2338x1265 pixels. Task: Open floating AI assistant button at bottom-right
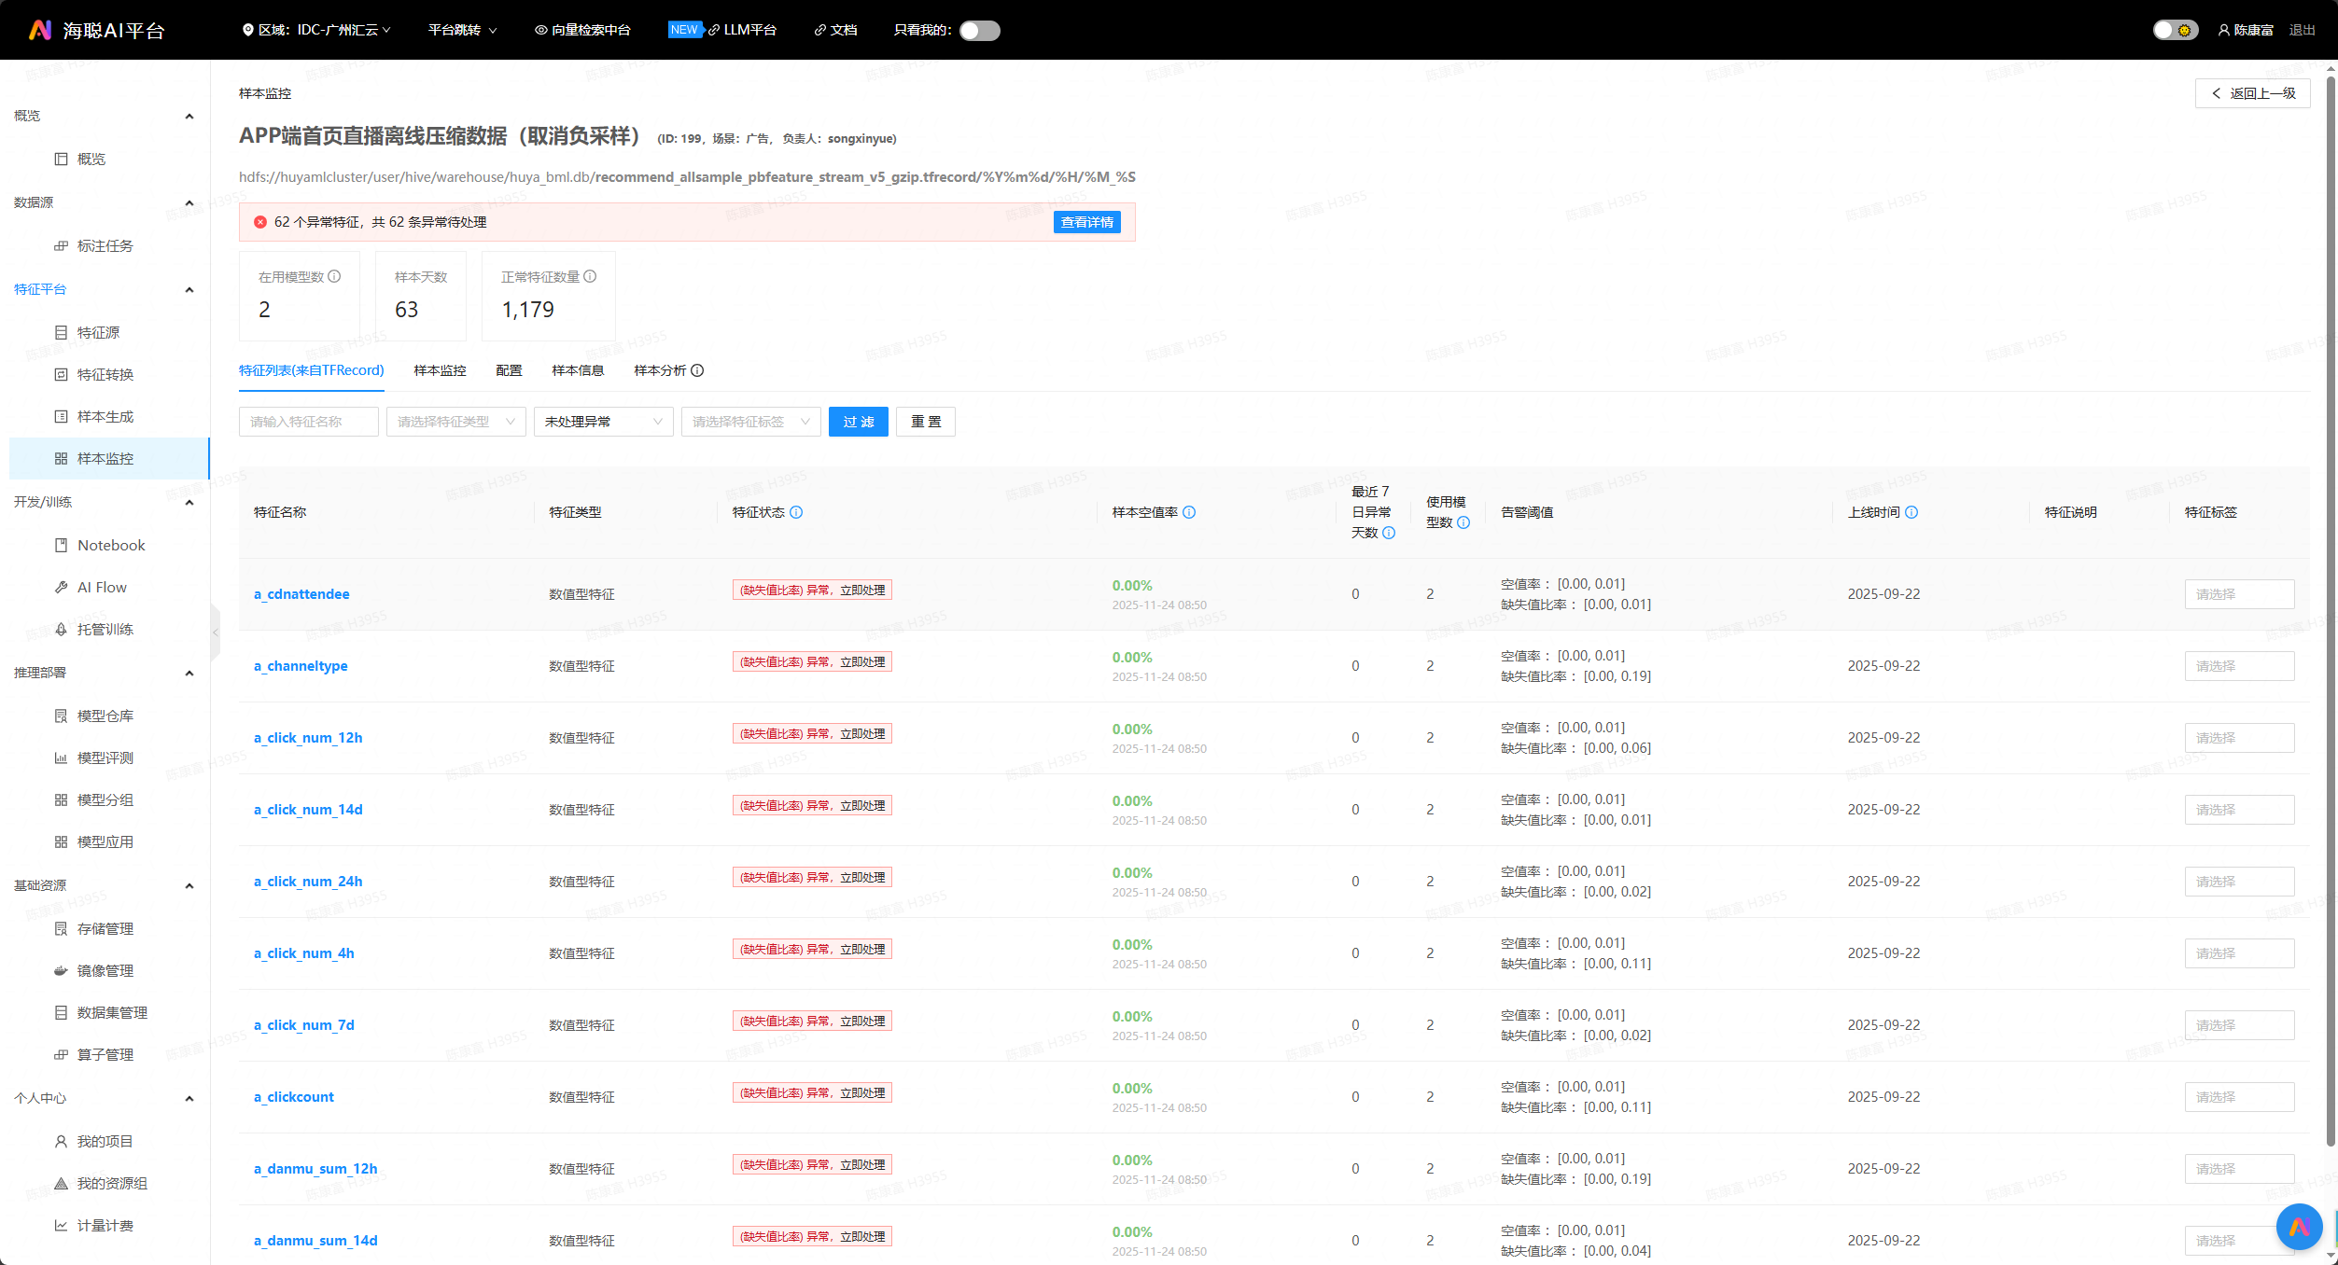pyautogui.click(x=2298, y=1226)
